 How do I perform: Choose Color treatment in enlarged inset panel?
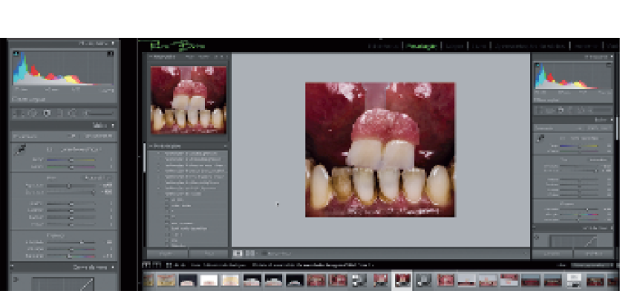tap(71, 136)
